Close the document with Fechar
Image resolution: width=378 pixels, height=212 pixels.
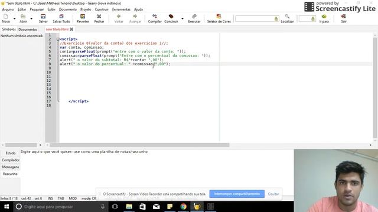99,18
